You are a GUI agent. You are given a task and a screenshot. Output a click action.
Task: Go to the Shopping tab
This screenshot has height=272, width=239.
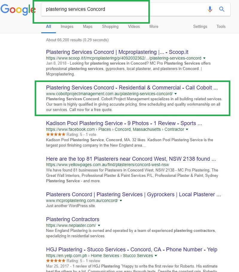tap(110, 27)
